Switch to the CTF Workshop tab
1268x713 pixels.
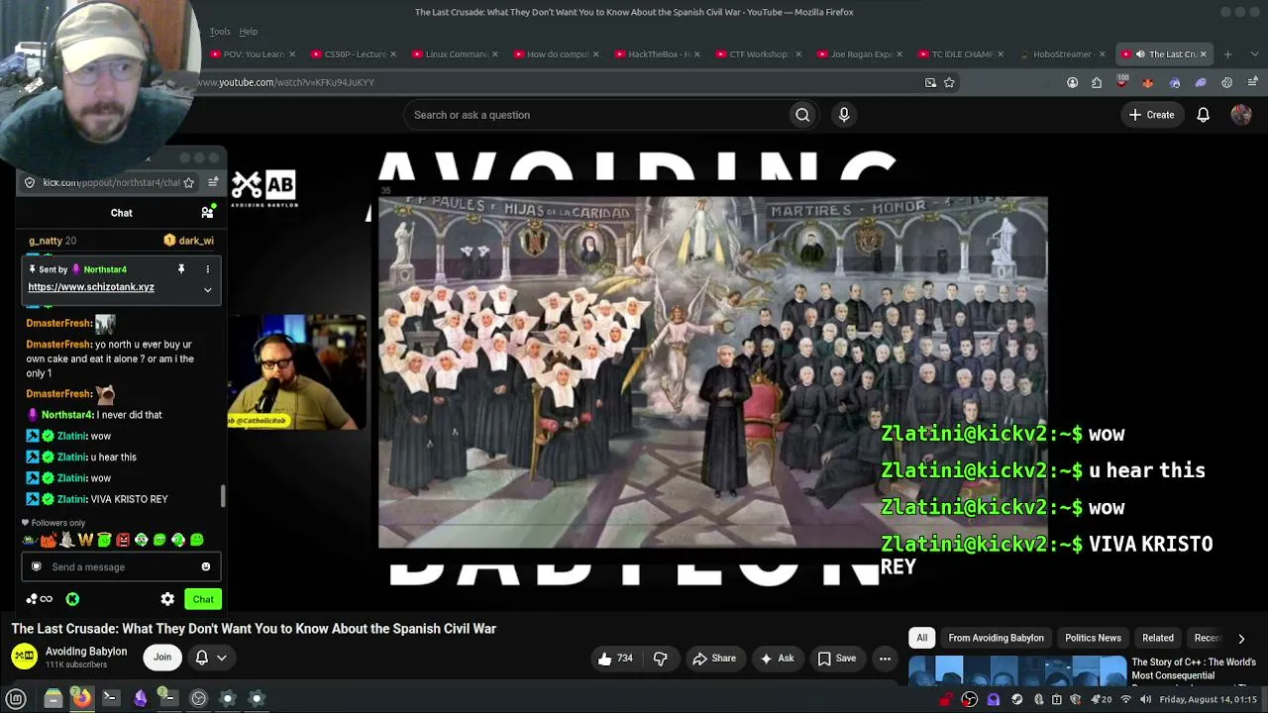[x=760, y=54]
